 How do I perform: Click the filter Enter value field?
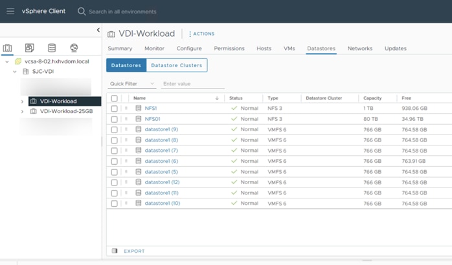click(x=192, y=84)
